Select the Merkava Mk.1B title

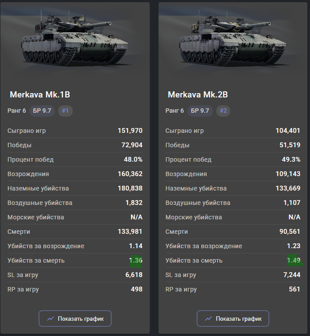40,94
